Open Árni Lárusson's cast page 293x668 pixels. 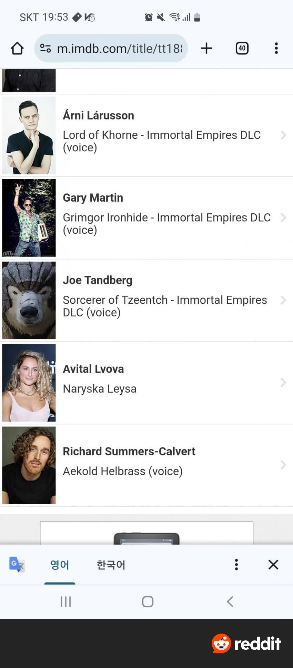[98, 115]
